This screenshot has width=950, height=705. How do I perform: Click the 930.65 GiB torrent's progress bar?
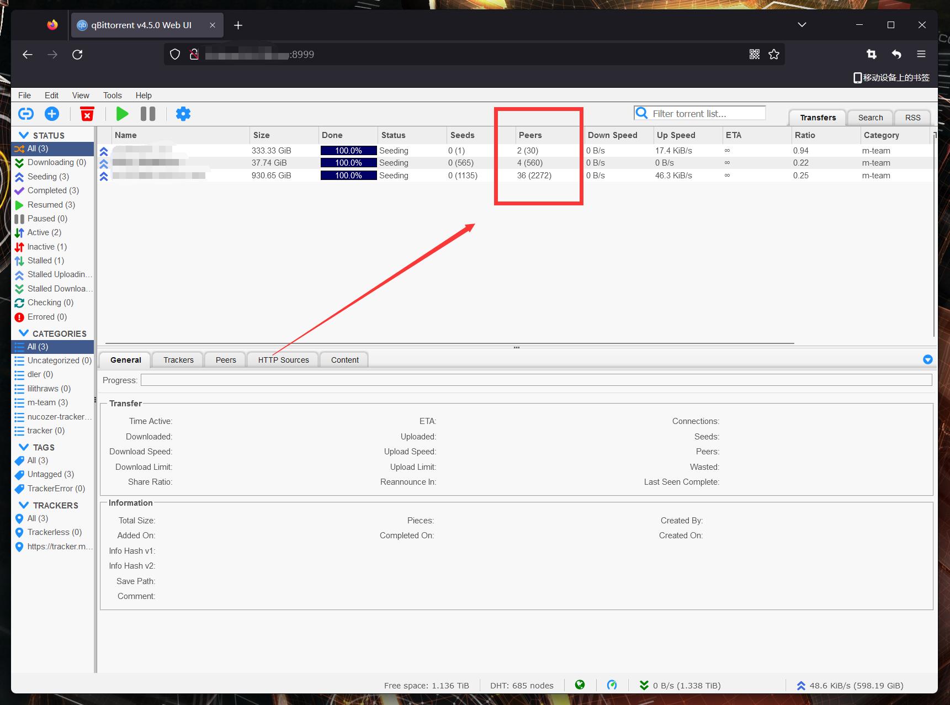348,176
